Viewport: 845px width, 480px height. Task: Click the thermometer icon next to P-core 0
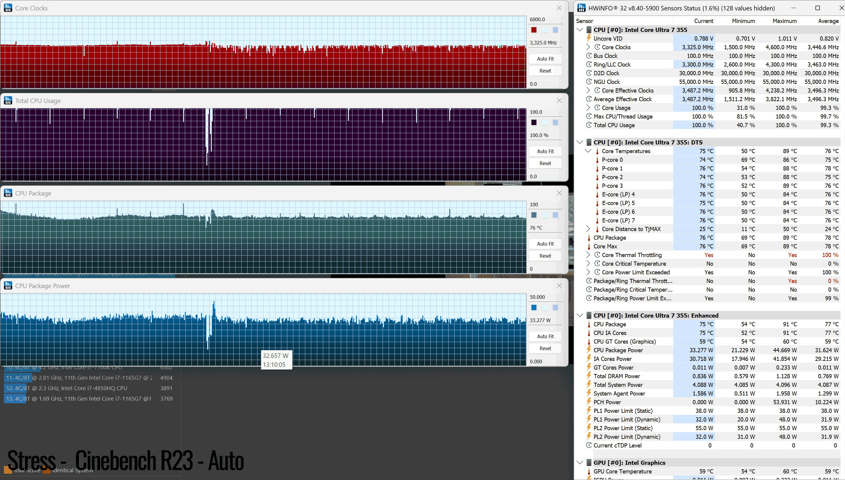pos(597,160)
